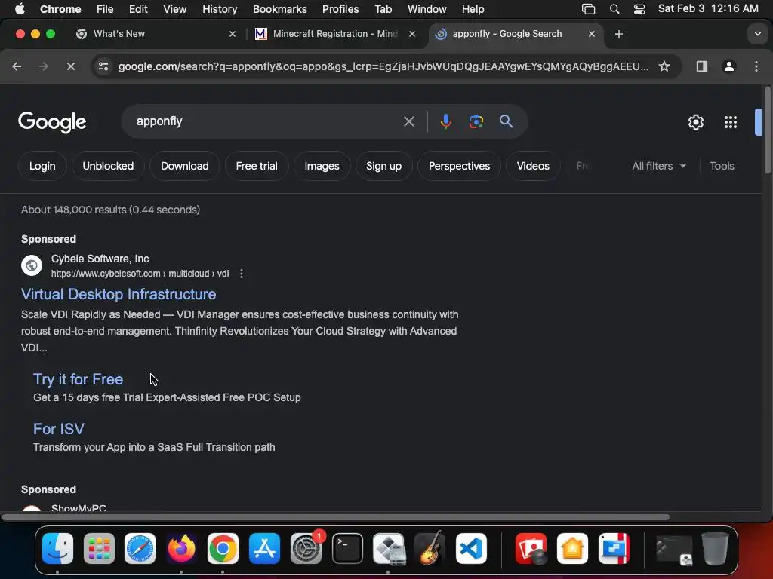Open macOS Control Center
Image resolution: width=773 pixels, height=579 pixels.
(639, 9)
